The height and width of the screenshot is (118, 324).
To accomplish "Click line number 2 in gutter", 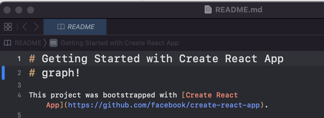I will [x=19, y=73].
